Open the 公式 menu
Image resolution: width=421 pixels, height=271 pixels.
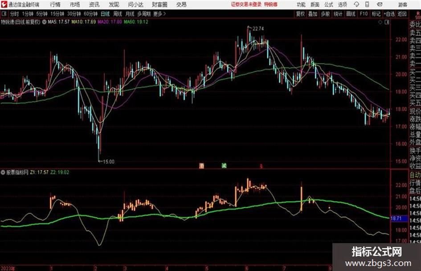[329, 4]
